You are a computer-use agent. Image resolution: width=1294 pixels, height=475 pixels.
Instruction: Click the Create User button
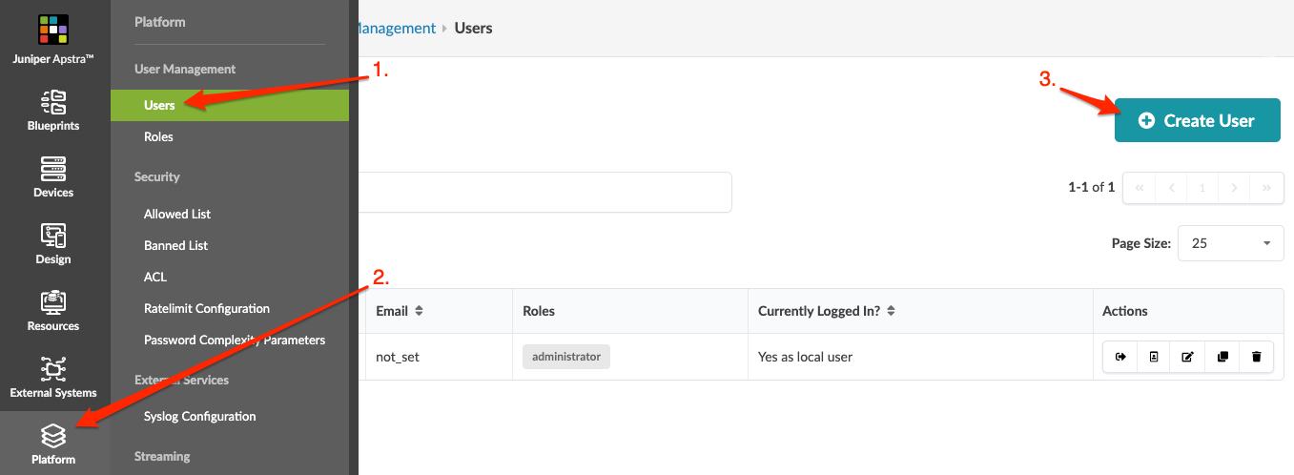tap(1197, 120)
